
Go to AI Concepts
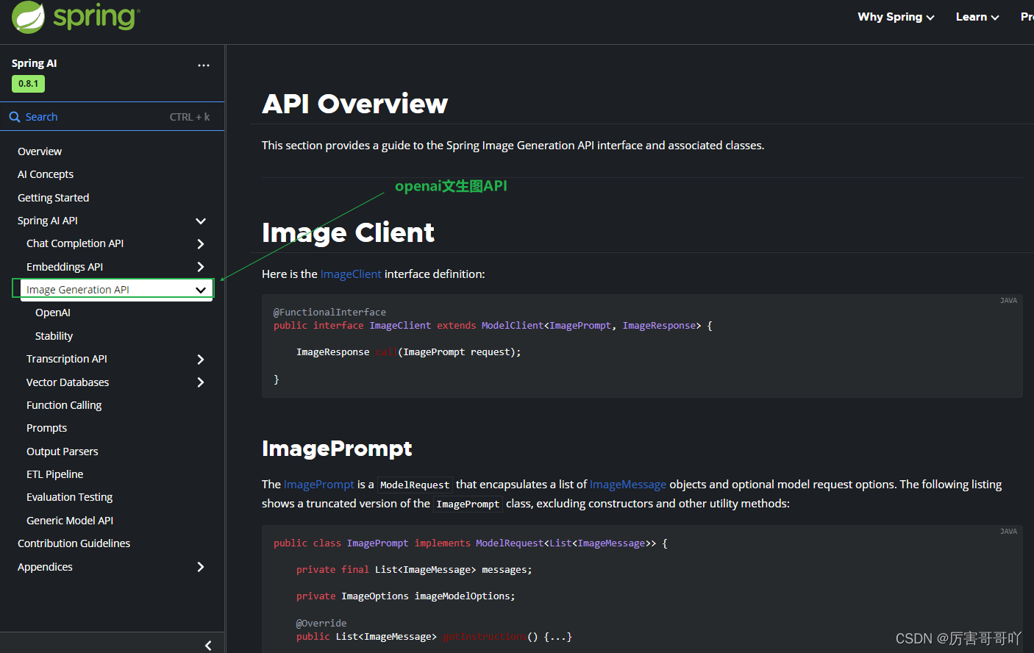[x=46, y=174]
